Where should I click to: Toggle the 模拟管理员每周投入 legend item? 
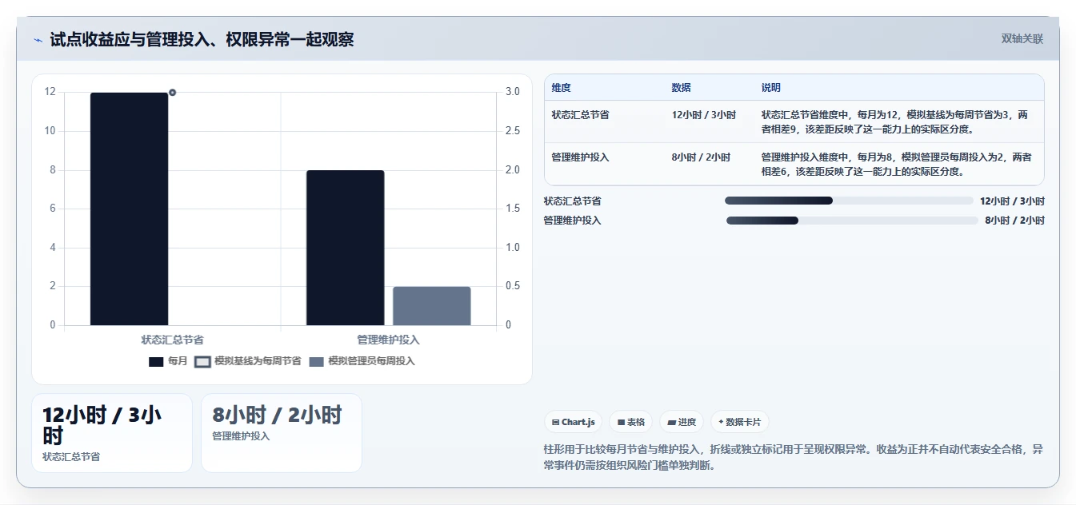pyautogui.click(x=362, y=361)
